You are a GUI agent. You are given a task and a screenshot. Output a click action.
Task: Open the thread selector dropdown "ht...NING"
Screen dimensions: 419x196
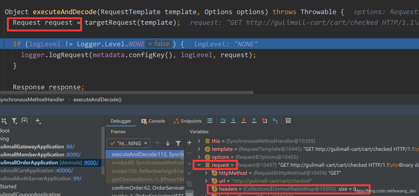[128, 143]
